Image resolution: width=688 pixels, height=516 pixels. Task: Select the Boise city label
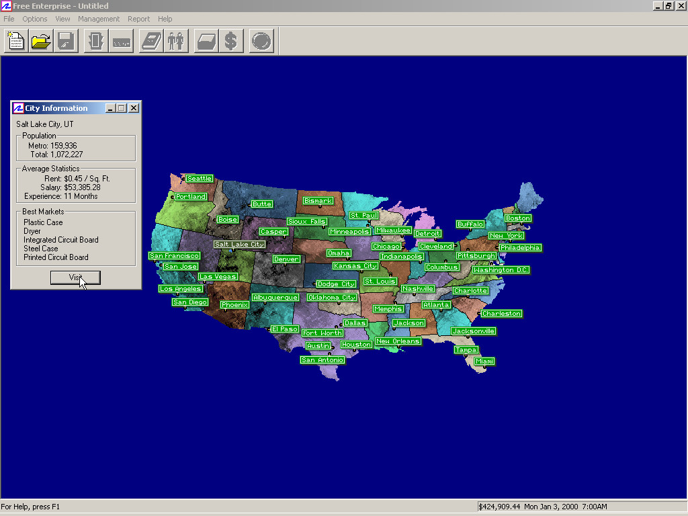(x=228, y=220)
